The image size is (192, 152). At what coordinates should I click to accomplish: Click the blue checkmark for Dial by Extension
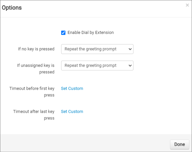coord(63,33)
